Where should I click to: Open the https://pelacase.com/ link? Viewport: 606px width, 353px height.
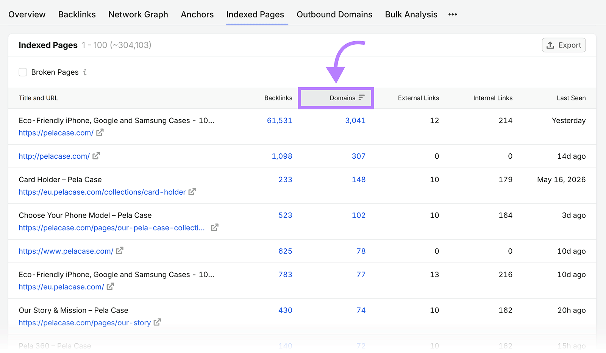tap(56, 133)
